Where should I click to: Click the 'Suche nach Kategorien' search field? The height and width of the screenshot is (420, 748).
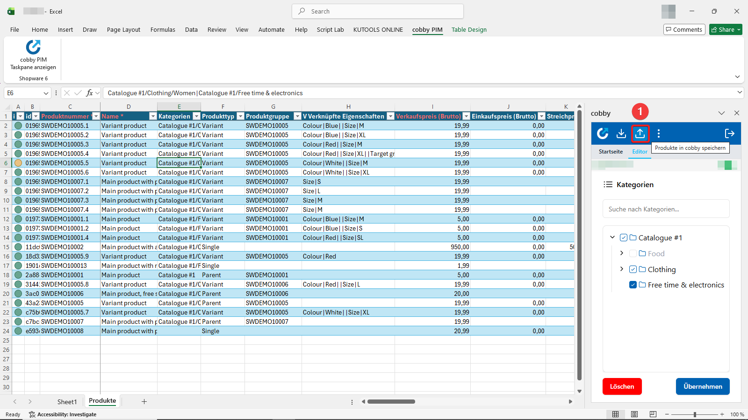point(666,209)
